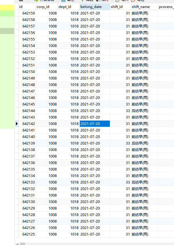This screenshot has height=245, width=174.
Task: Select id cell 642158
Action: 27,20
